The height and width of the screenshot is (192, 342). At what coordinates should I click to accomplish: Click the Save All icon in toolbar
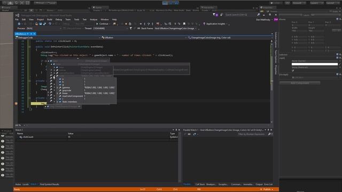click(44, 23)
